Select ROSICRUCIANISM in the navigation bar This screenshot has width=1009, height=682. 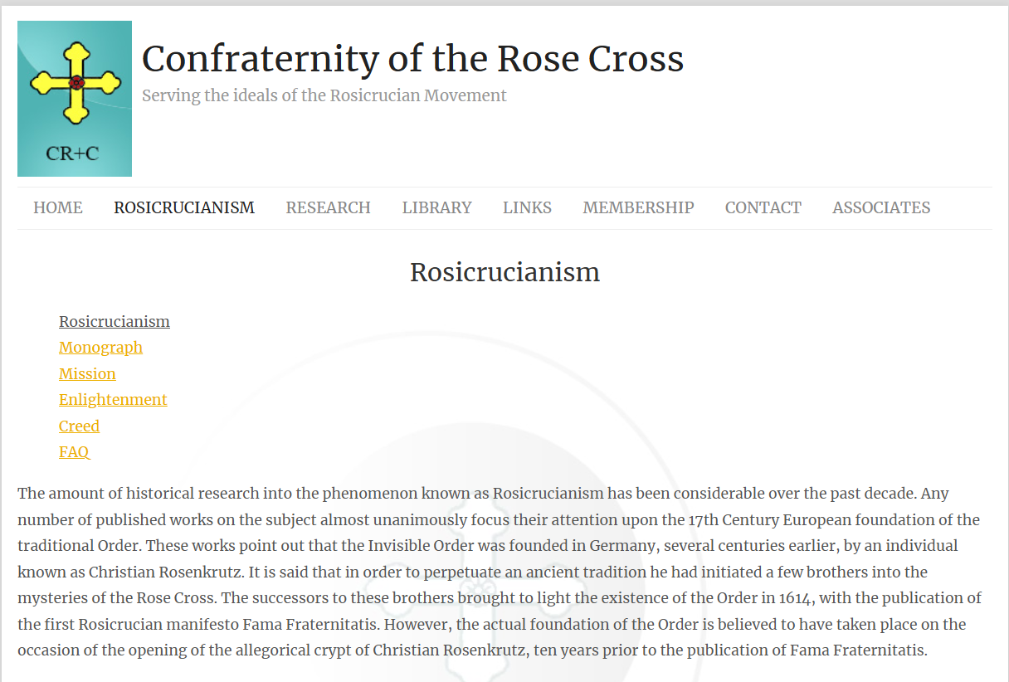(184, 207)
